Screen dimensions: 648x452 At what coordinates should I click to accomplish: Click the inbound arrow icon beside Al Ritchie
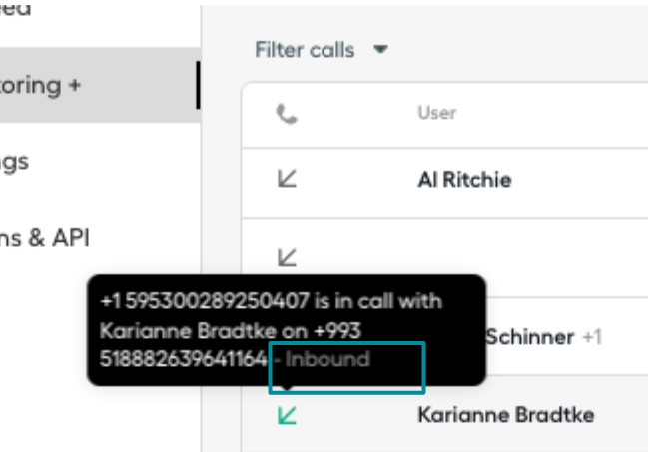point(287,178)
